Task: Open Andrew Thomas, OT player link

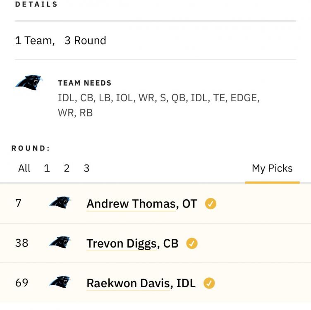Action: [x=142, y=204]
